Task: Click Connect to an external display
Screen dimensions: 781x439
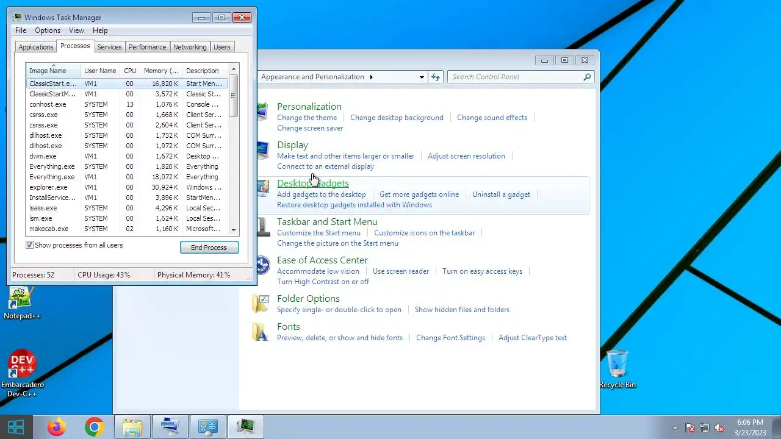Action: click(x=325, y=166)
